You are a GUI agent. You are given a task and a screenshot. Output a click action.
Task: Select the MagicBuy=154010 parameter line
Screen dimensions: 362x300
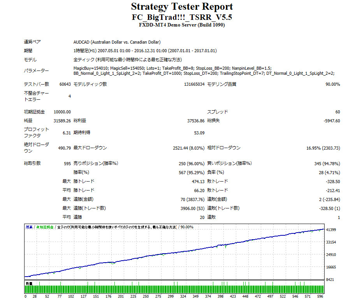pyautogui.click(x=172, y=68)
